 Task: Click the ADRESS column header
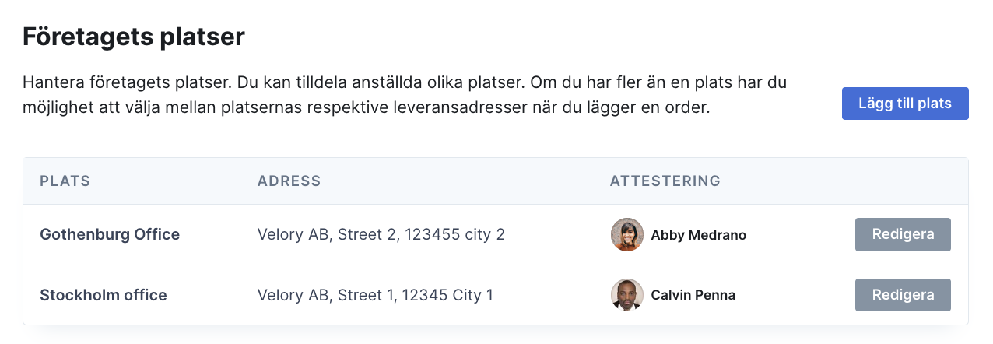(x=289, y=181)
